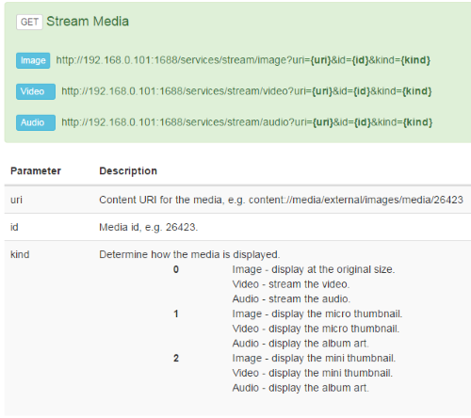Click 'Image - display the micro thumbnail.'
This screenshot has height=418, width=471.
[317, 313]
